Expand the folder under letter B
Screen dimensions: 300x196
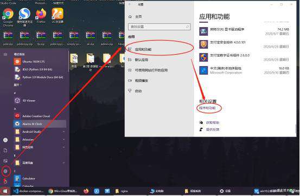click(40, 163)
